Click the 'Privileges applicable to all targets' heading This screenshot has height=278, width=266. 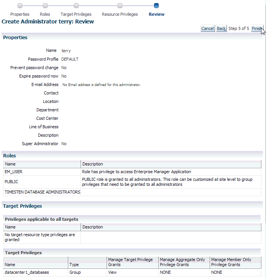coord(42,219)
